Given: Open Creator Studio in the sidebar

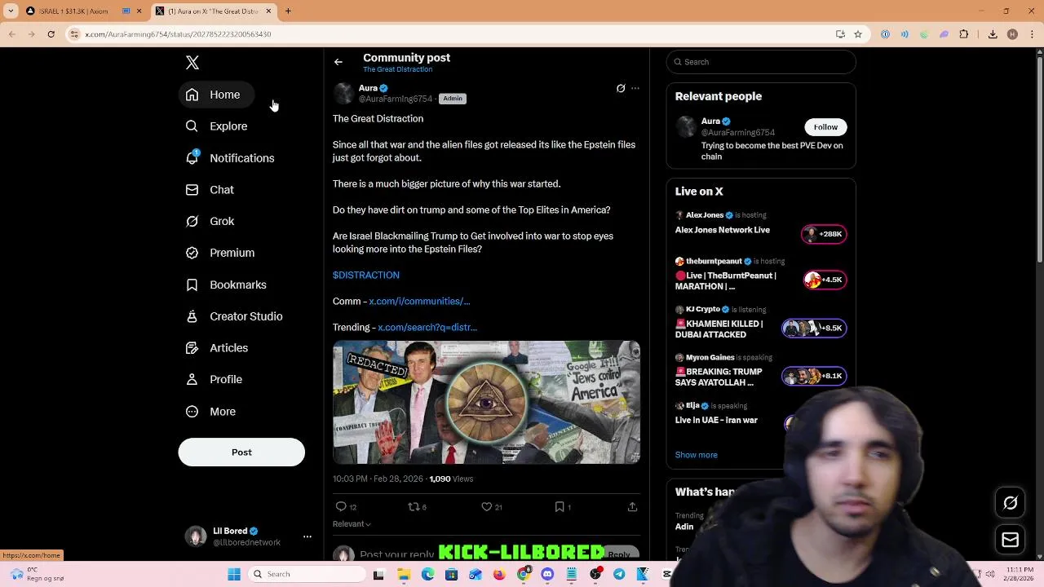Looking at the screenshot, I should click(234, 316).
